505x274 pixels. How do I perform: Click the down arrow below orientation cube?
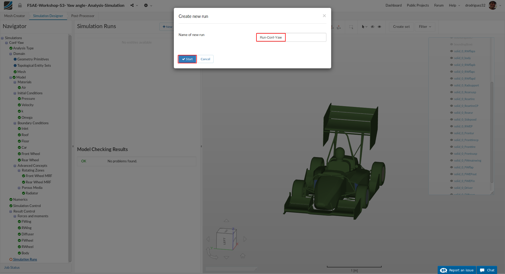point(226,257)
